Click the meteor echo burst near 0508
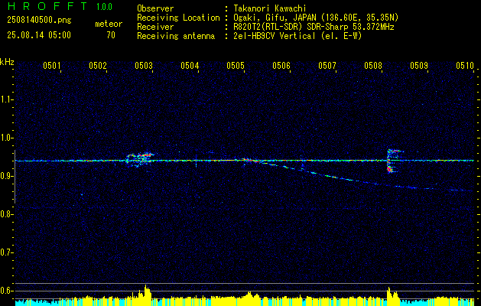481x306 pixels. pos(394,161)
